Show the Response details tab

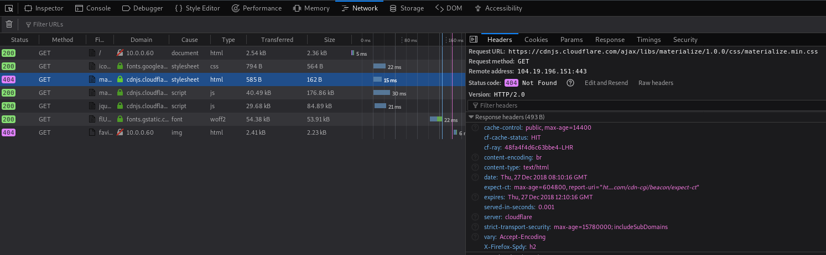(610, 40)
